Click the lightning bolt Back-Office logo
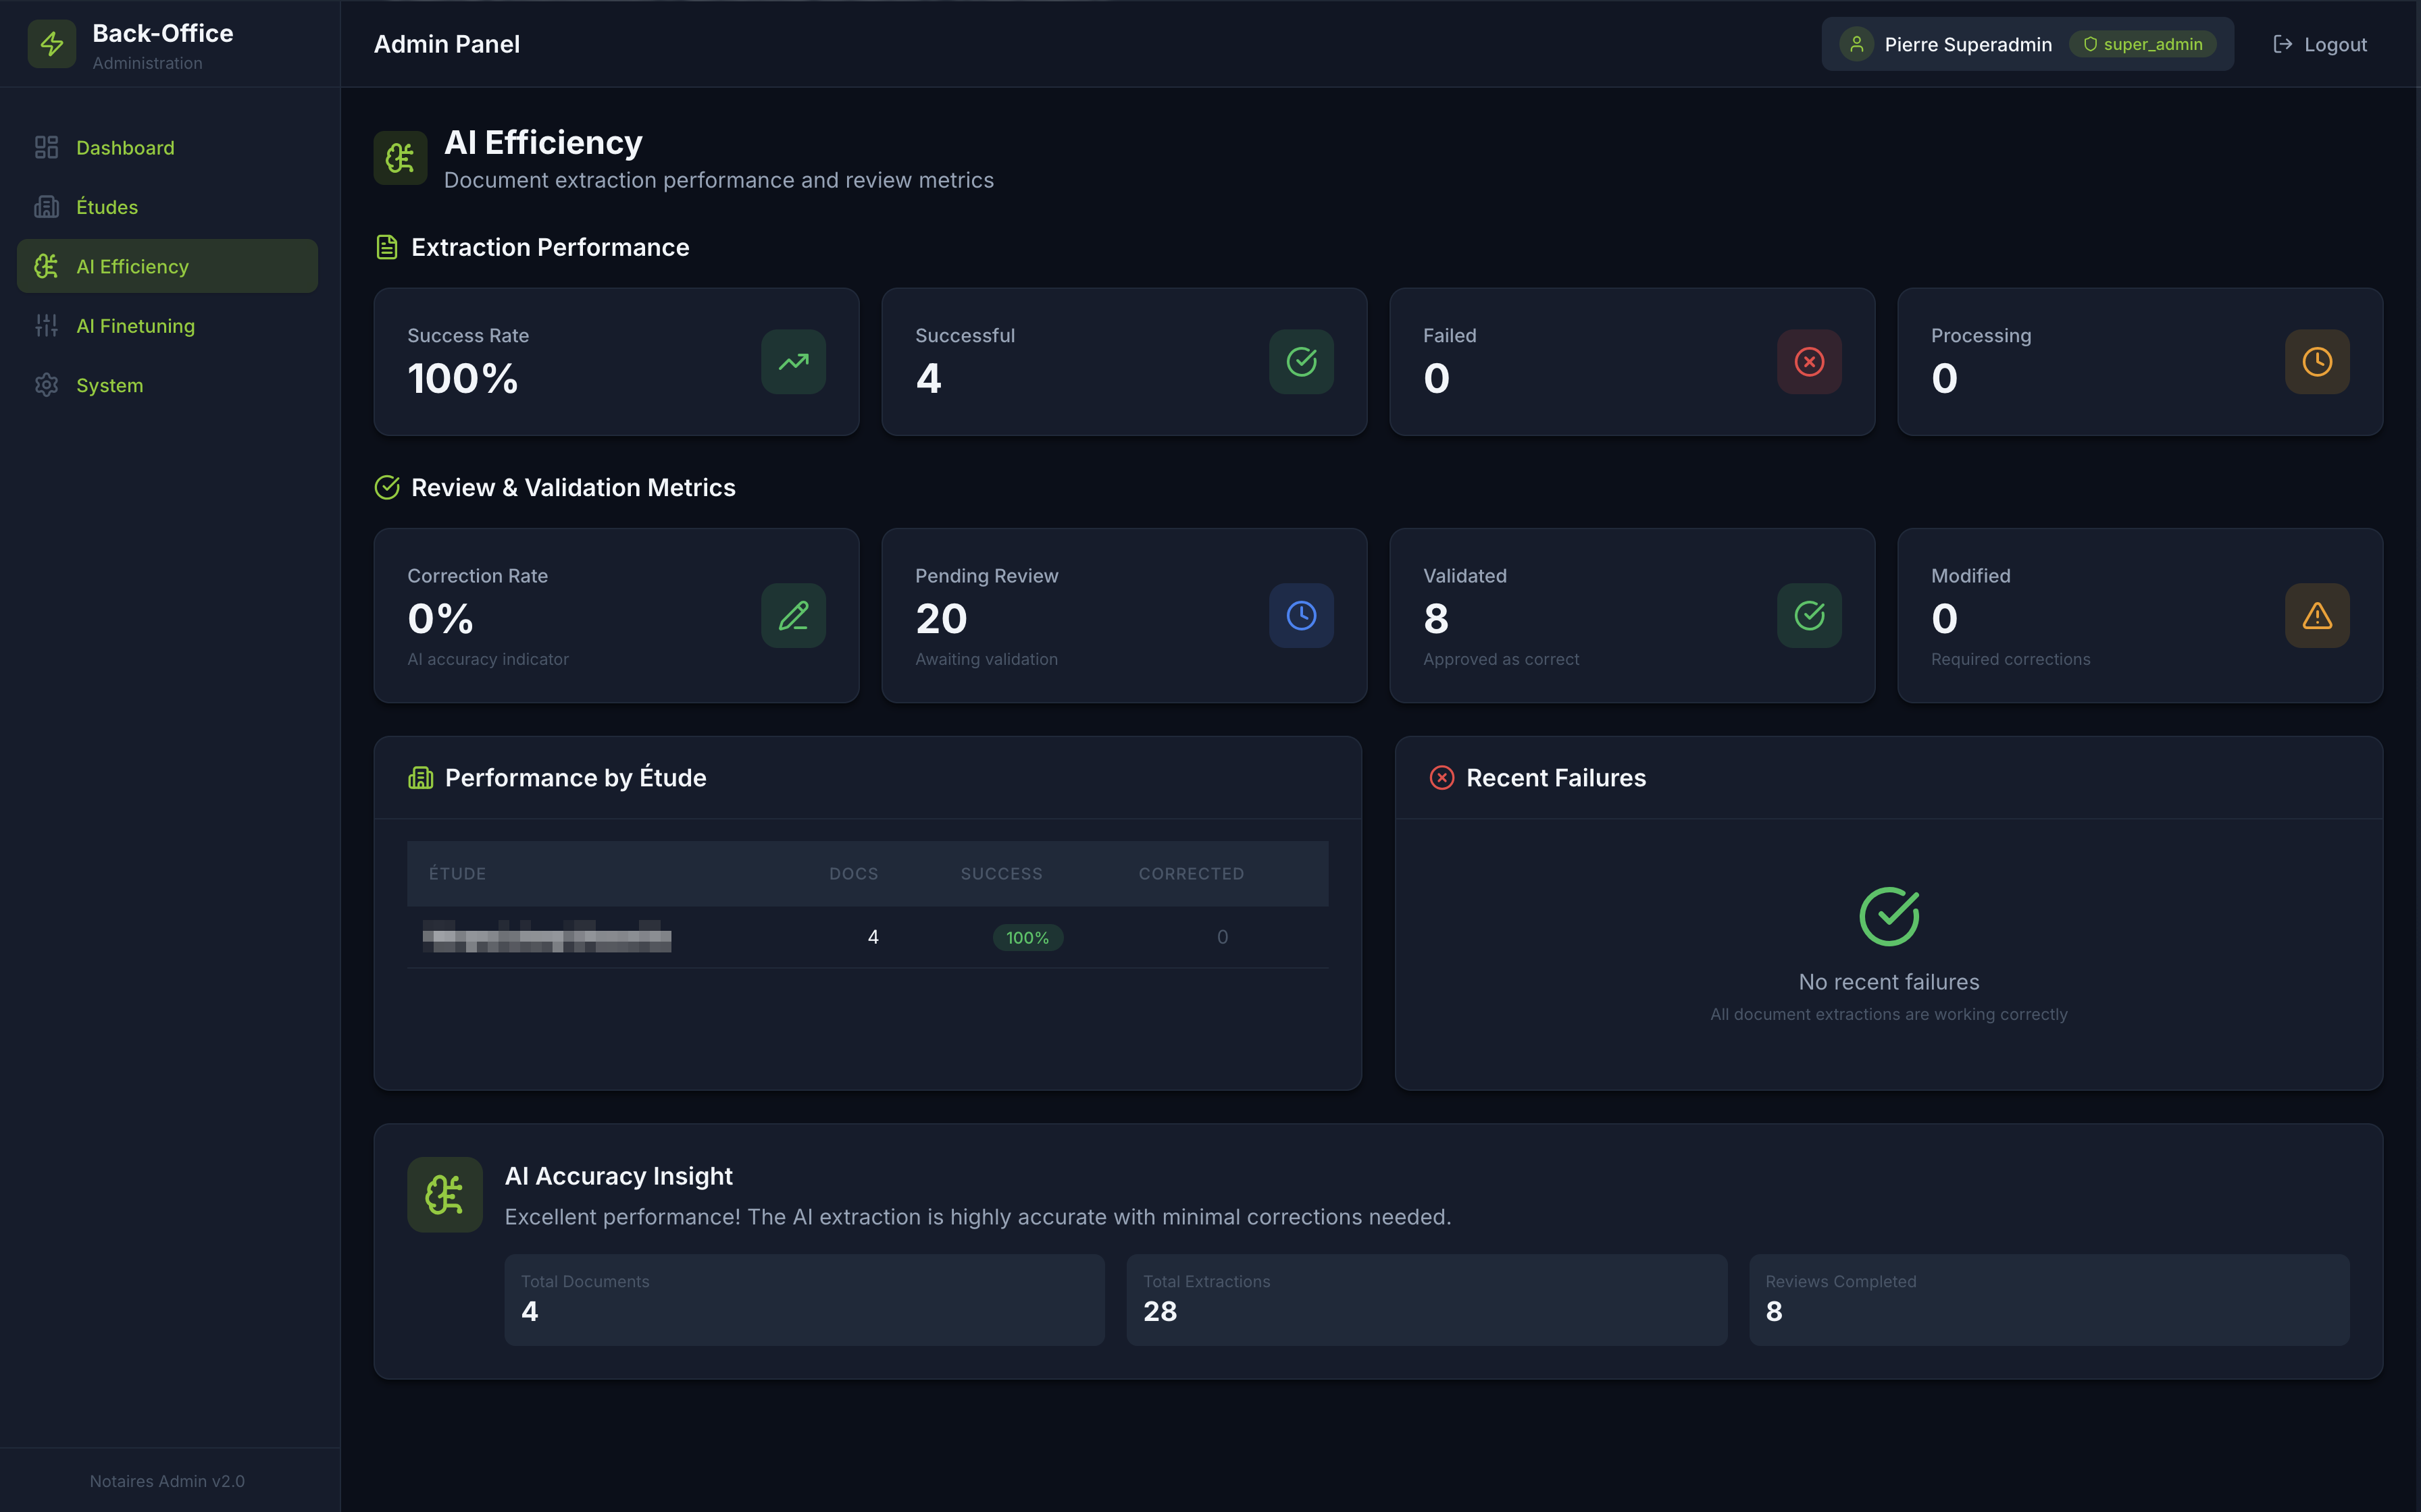This screenshot has width=2421, height=1512. tap(52, 44)
